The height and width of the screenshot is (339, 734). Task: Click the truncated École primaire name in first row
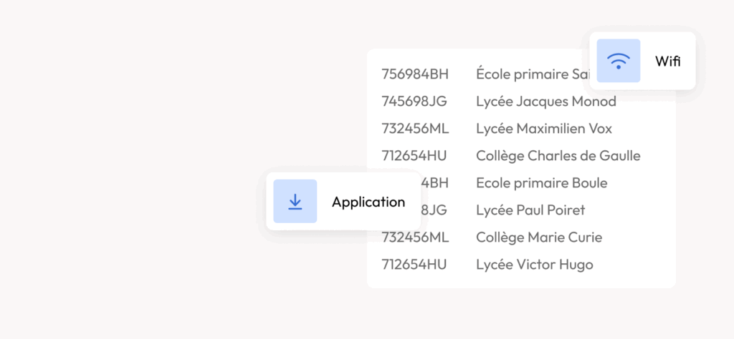coord(532,74)
